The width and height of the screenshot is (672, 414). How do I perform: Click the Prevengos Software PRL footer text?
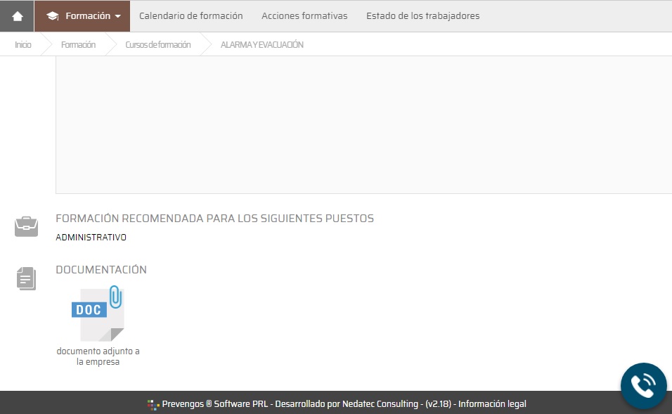tap(214, 403)
